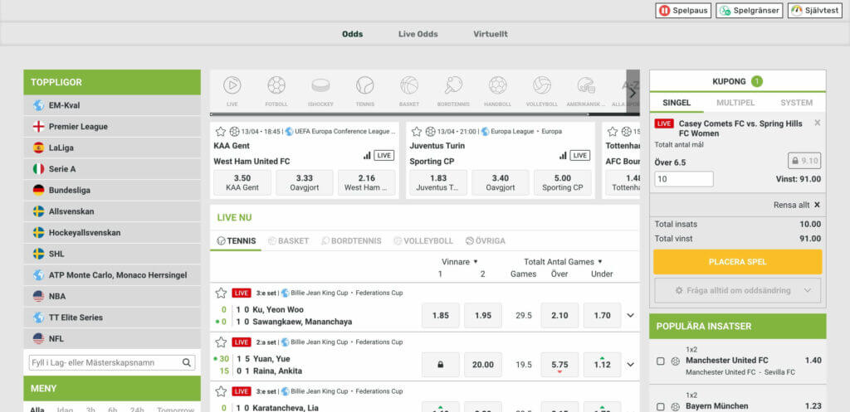
Task: Open Spelgränser limits tool
Action: pyautogui.click(x=750, y=10)
